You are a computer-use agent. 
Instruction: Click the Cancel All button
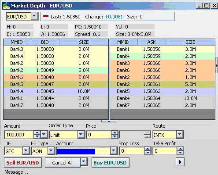63,163
